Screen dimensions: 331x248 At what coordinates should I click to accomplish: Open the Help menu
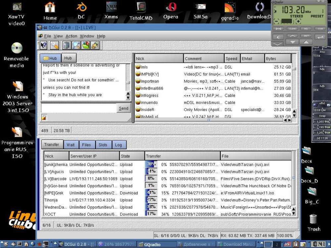(x=101, y=36)
